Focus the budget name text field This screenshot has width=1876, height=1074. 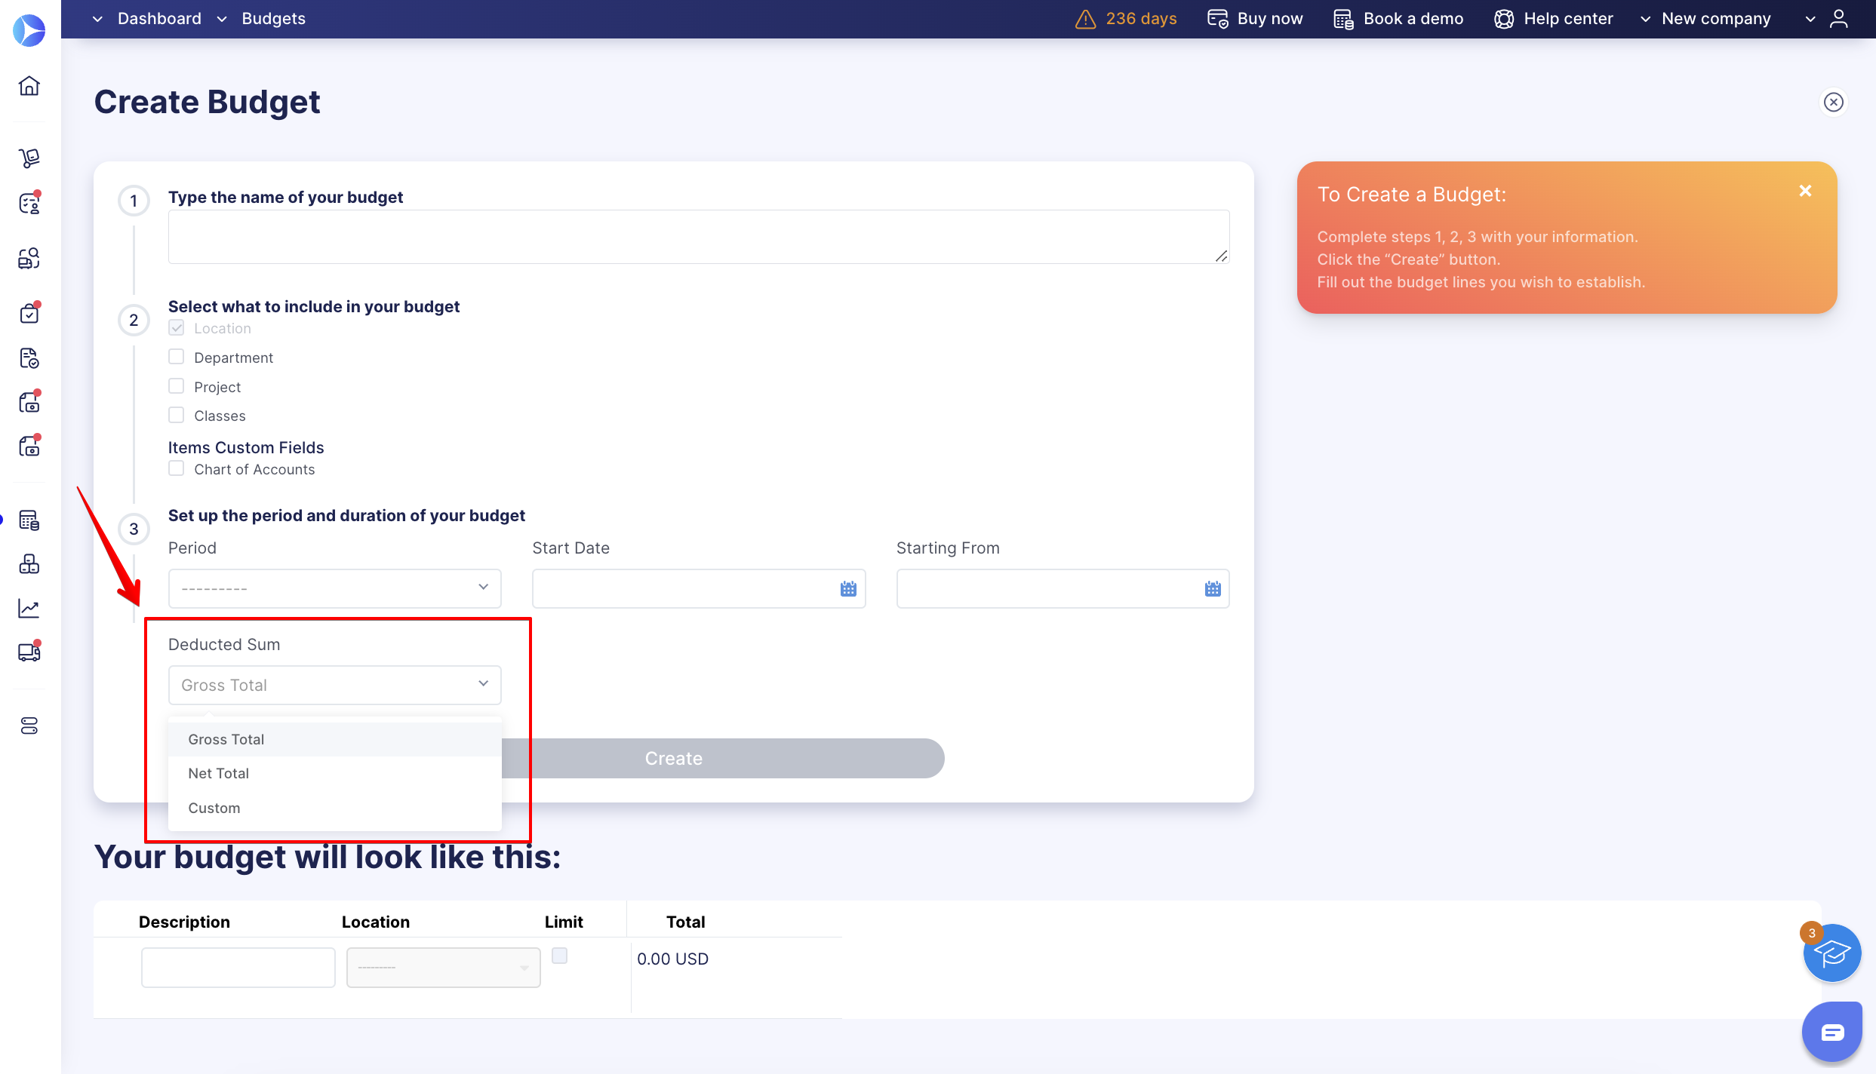[698, 237]
